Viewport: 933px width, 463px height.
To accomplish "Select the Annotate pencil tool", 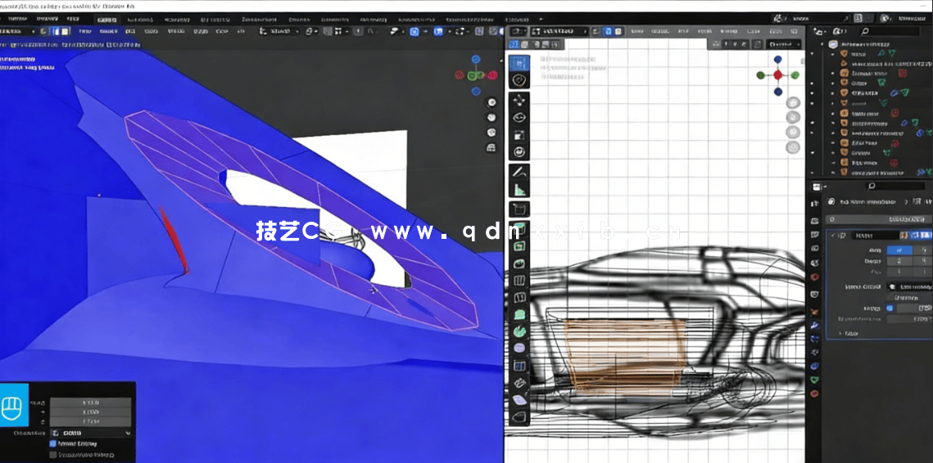I will coord(519,173).
